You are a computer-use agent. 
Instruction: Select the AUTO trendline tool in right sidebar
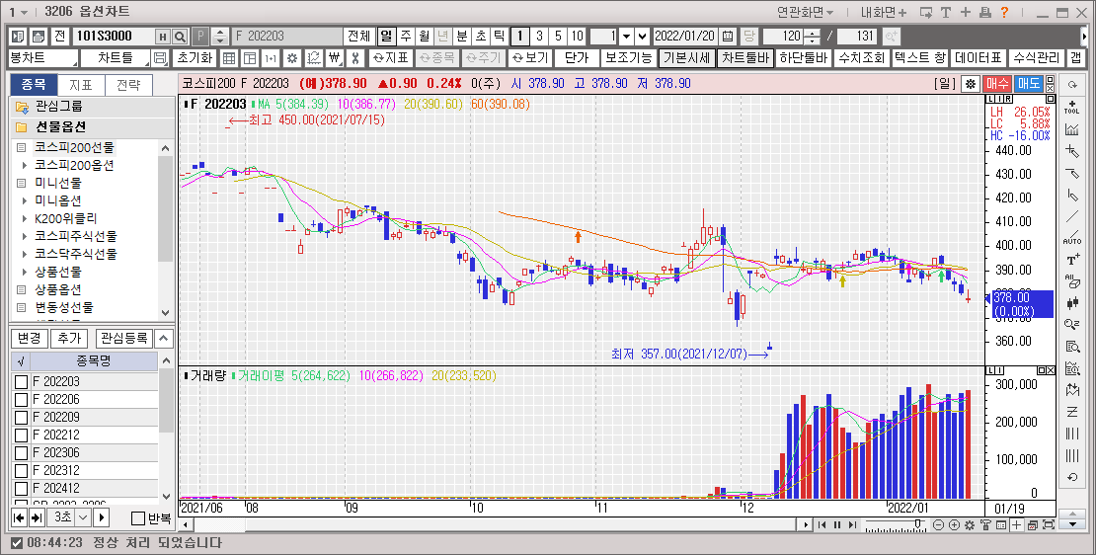point(1072,237)
